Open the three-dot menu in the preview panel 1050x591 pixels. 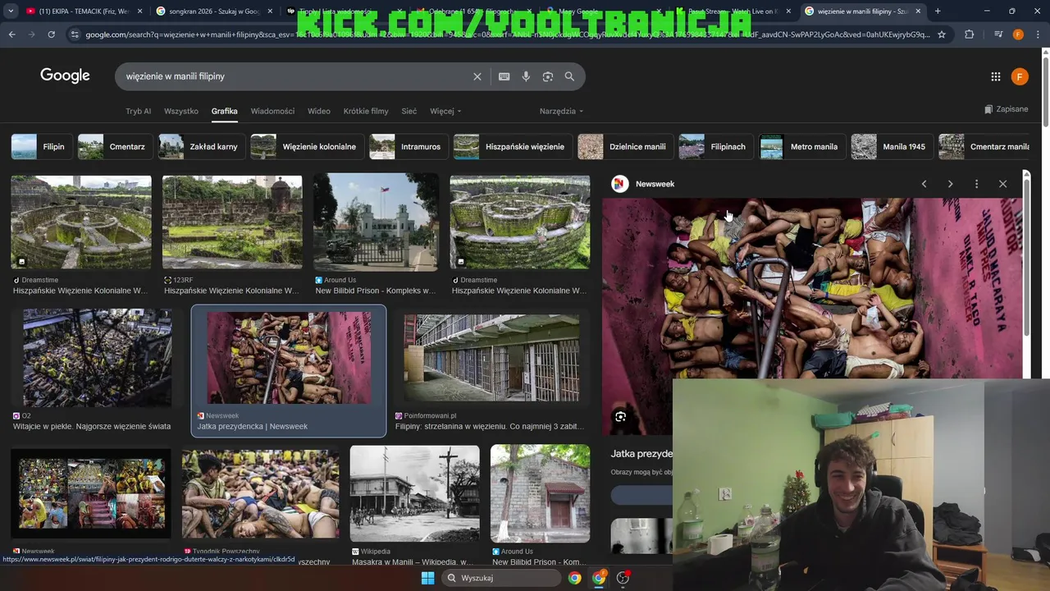pyautogui.click(x=976, y=184)
